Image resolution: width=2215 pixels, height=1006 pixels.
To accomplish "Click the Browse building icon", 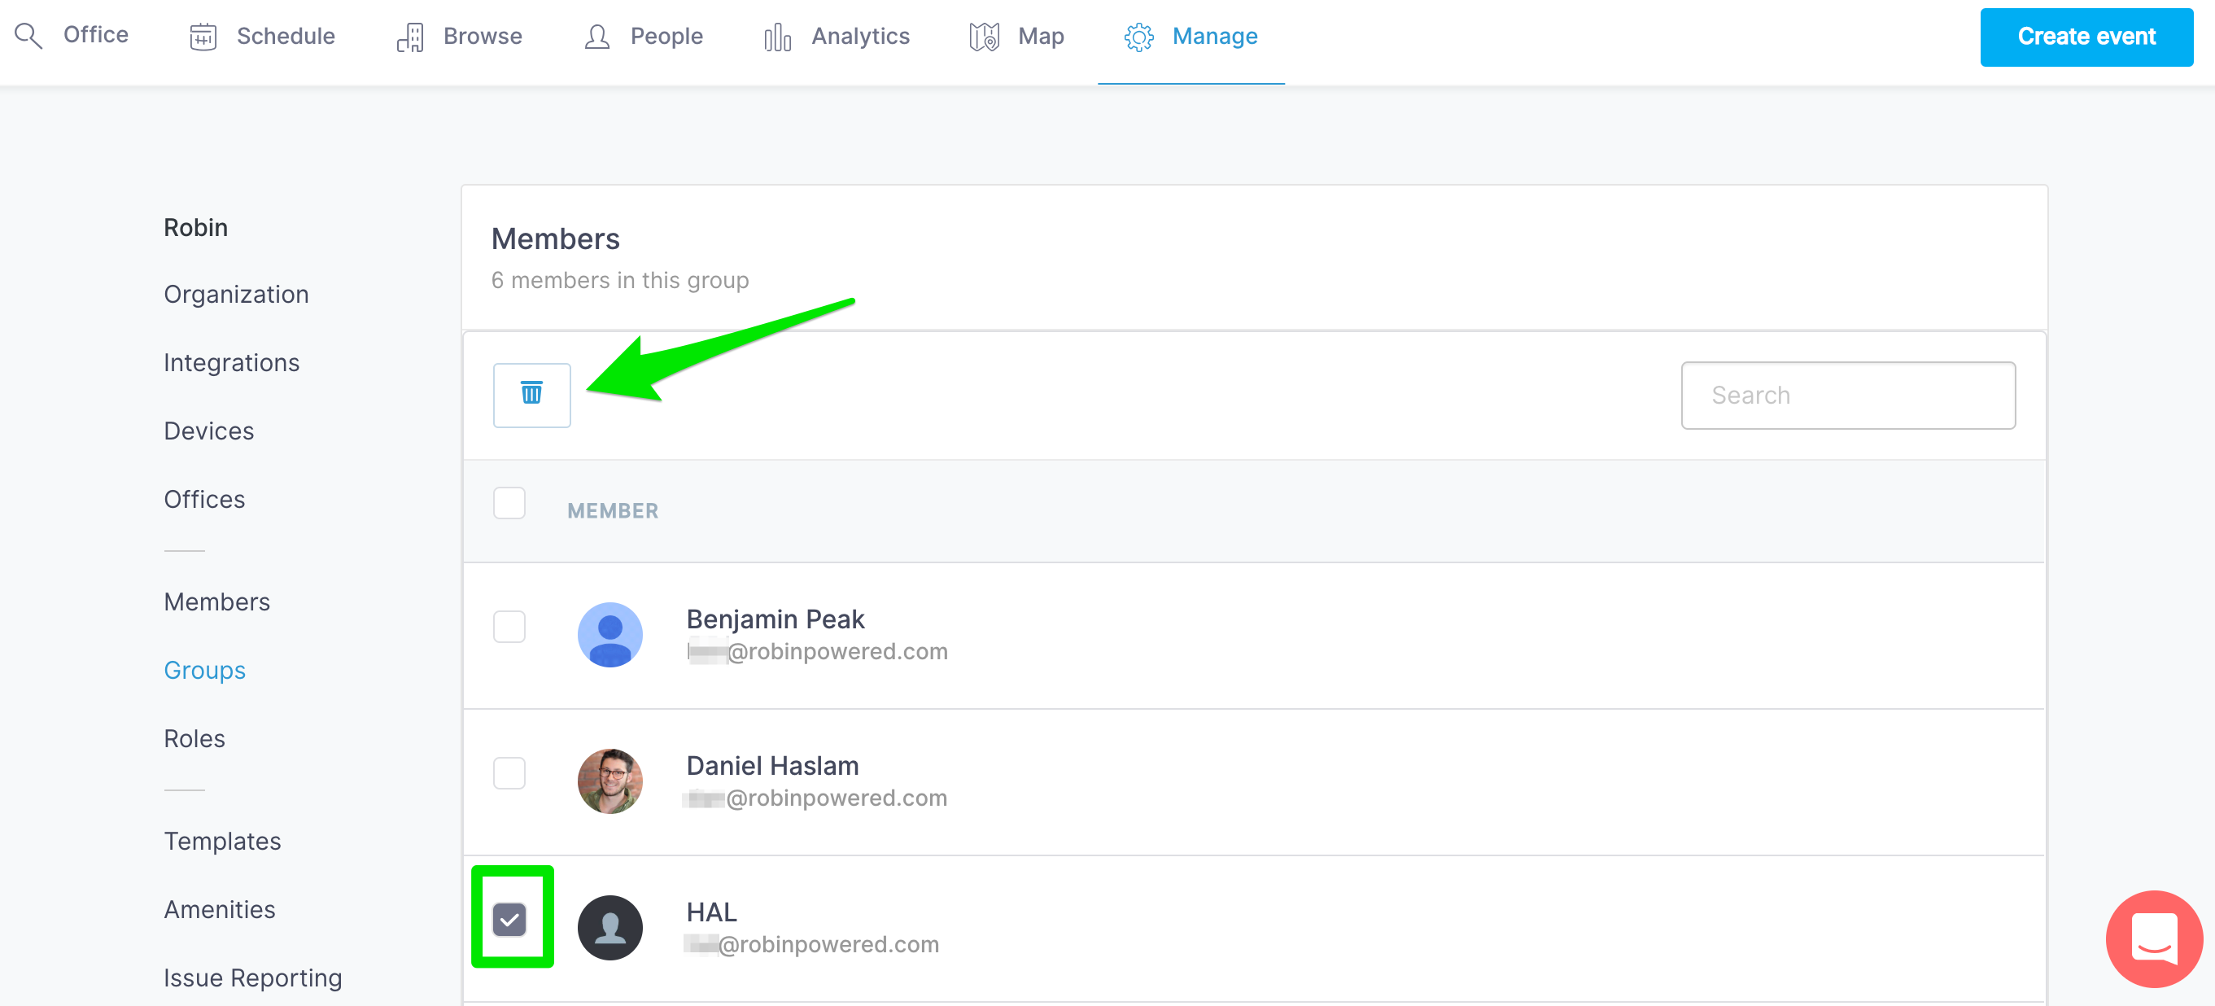I will tap(410, 36).
